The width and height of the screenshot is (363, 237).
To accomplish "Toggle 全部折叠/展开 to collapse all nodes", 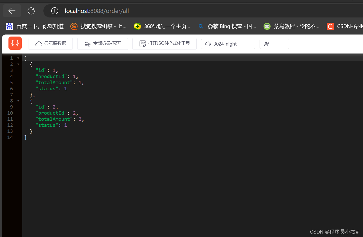I will click(103, 44).
